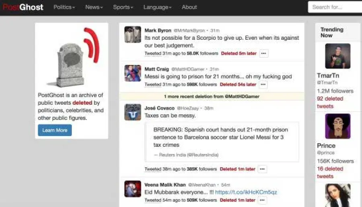Click Veena Malik Khan's 54m timestamp

(x=226, y=185)
